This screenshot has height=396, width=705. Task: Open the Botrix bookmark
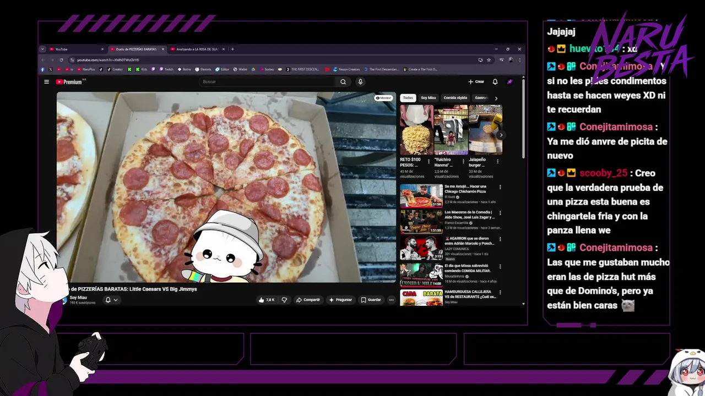(184, 69)
